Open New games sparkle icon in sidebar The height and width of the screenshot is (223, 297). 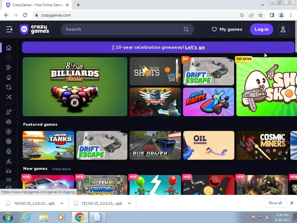(x=9, y=67)
